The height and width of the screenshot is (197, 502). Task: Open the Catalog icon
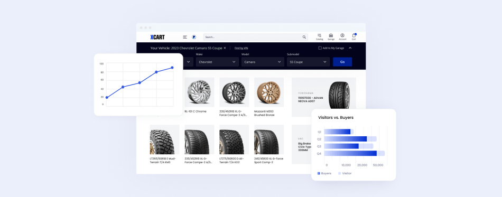point(320,37)
